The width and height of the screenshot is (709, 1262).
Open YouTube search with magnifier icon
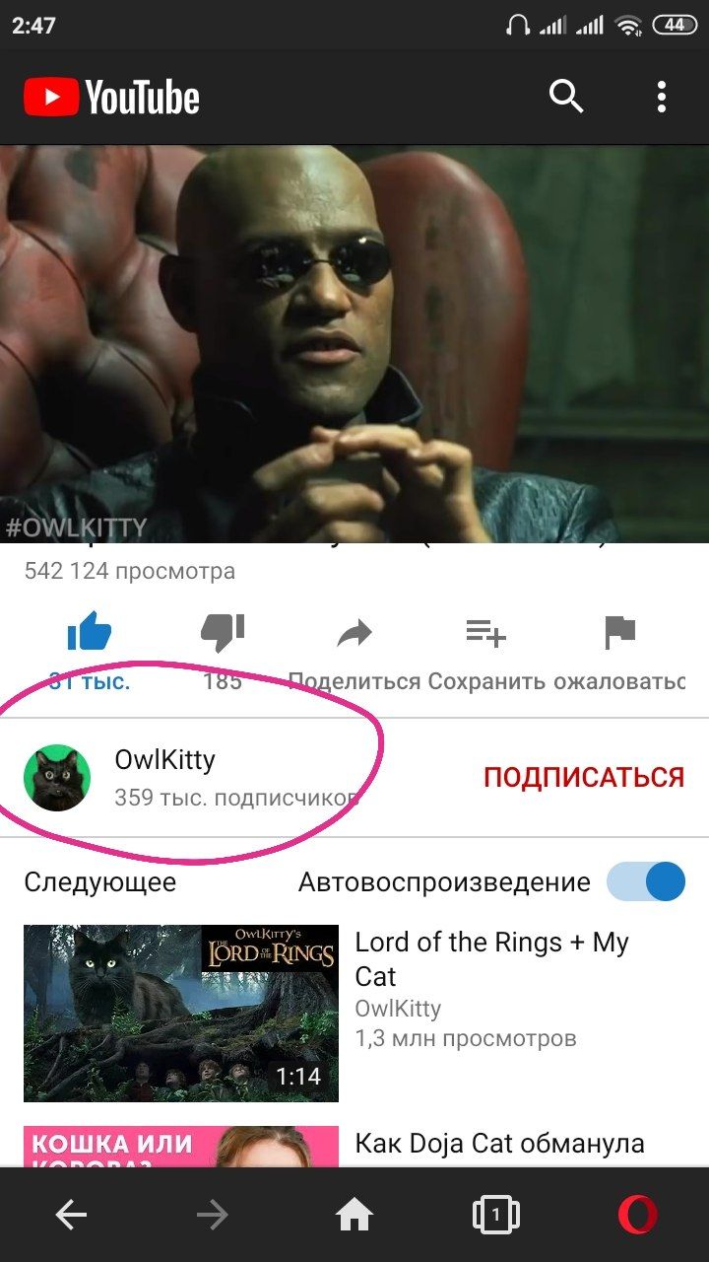pos(566,97)
